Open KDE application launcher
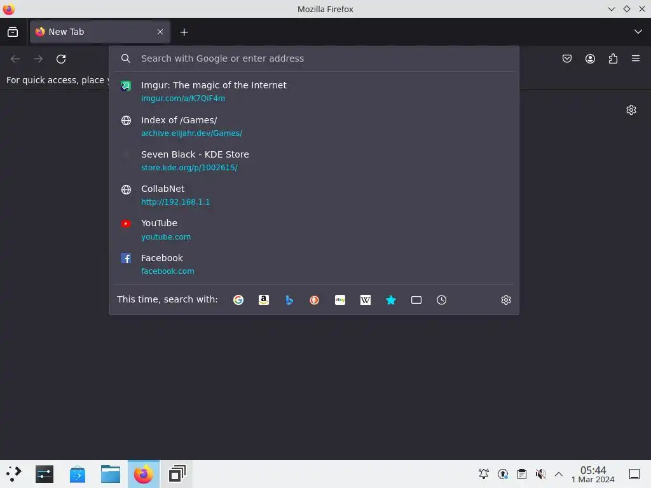Viewport: 651px width, 488px height. 13,474
